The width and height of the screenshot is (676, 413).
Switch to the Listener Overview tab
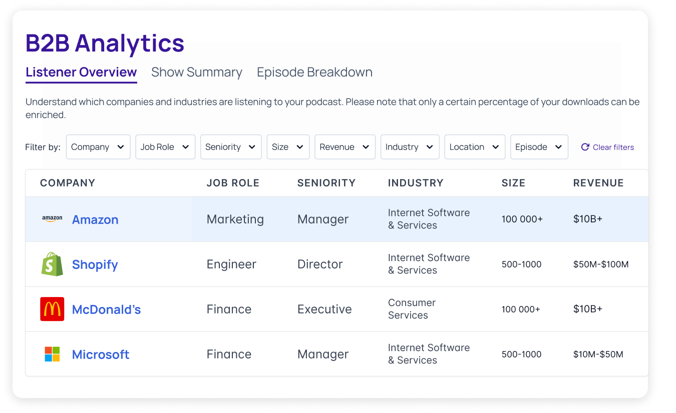coord(81,72)
